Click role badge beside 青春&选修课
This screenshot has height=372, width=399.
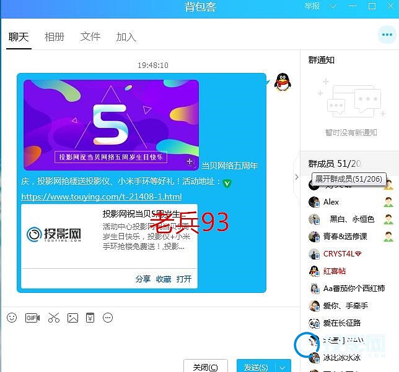(x=388, y=237)
